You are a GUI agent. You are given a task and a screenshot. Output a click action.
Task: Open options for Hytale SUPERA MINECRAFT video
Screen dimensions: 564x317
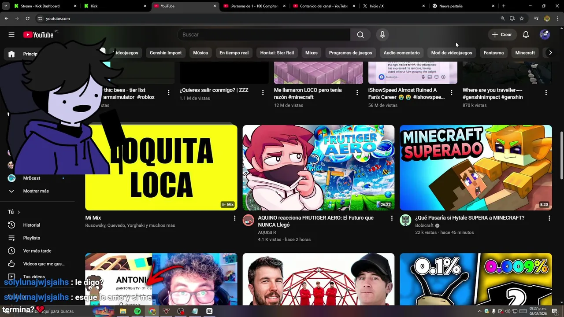(549, 218)
